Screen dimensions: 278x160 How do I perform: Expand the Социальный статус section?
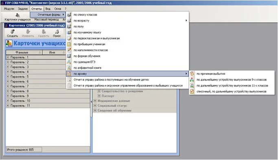click(x=95, y=106)
